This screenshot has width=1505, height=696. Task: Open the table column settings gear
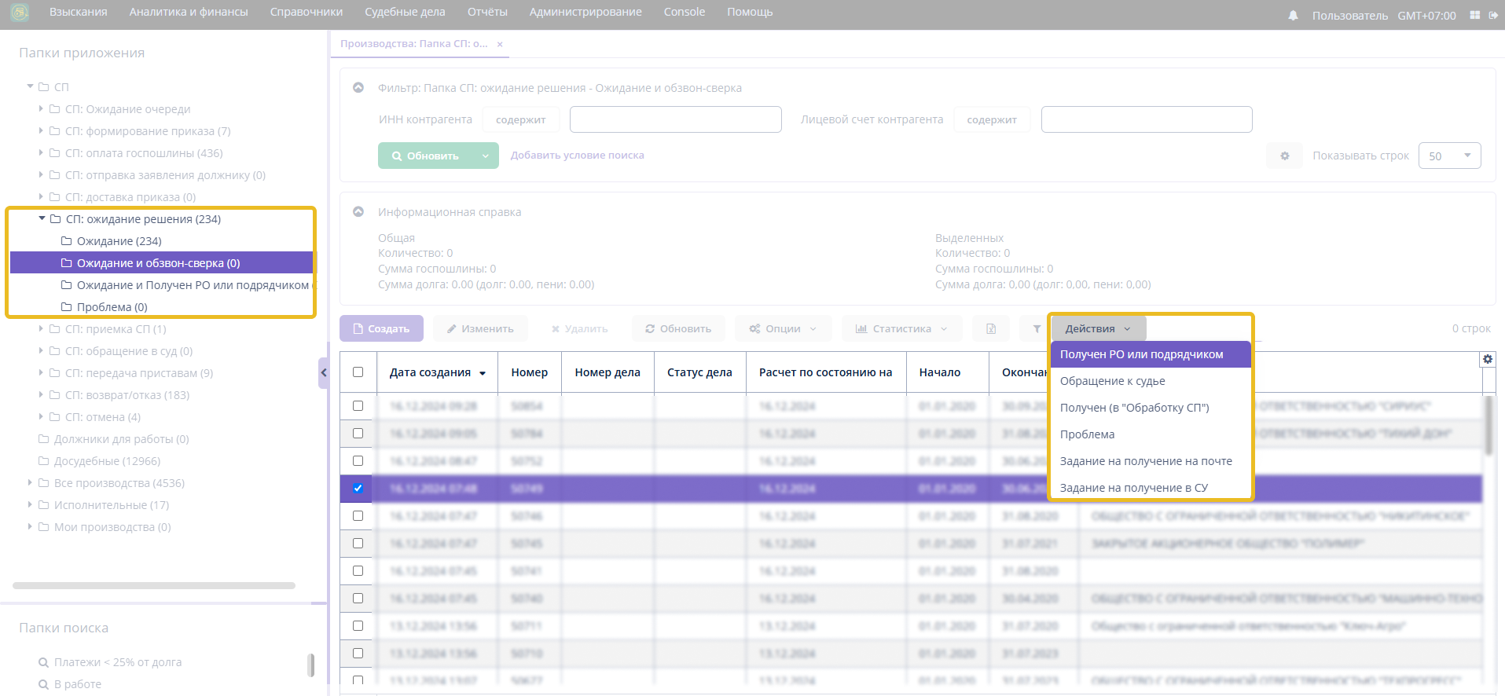point(1488,359)
